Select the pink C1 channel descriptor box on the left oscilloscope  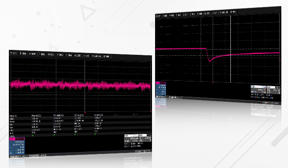17,146
